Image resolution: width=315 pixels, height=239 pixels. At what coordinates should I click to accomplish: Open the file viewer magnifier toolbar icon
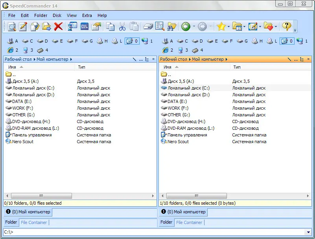point(12,26)
